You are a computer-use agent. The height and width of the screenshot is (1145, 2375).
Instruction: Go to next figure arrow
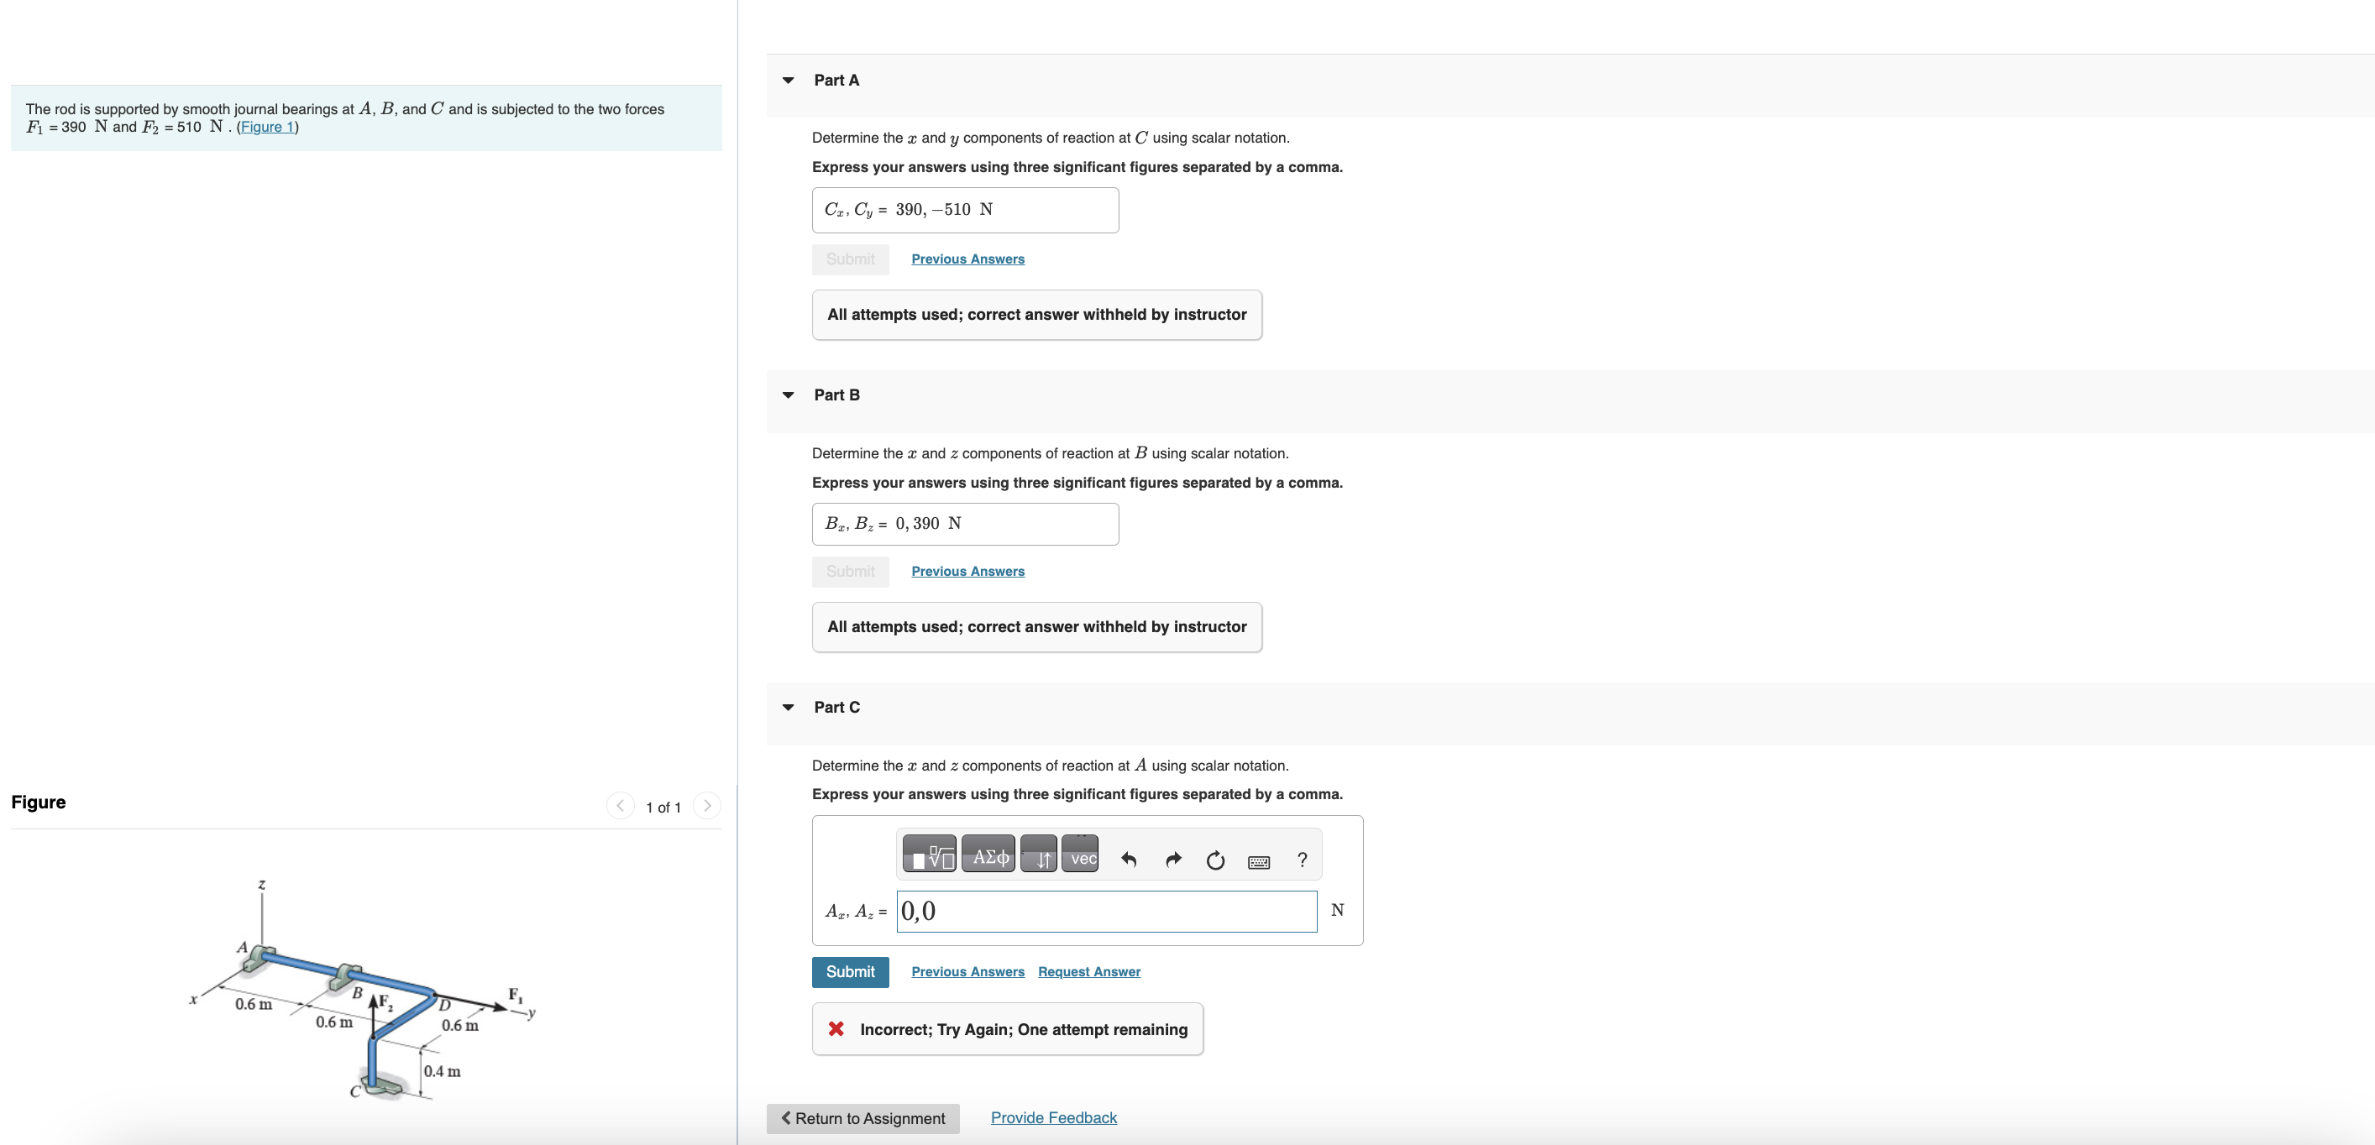[x=707, y=806]
